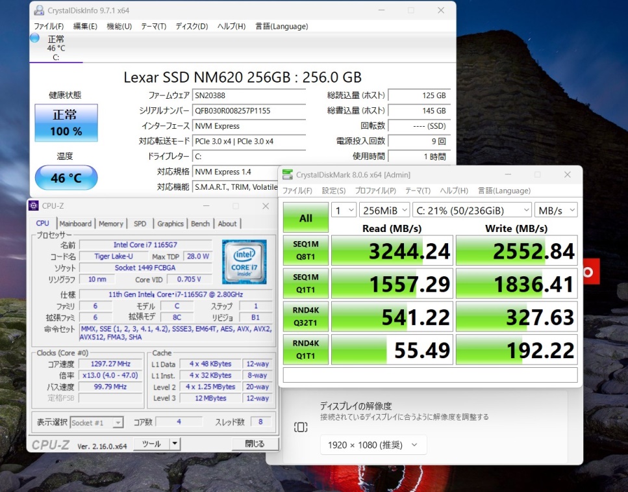Viewport: 628px width, 492px height.
Task: Click the 55.49 RND4K Q1T1 read result
Action: [392, 349]
